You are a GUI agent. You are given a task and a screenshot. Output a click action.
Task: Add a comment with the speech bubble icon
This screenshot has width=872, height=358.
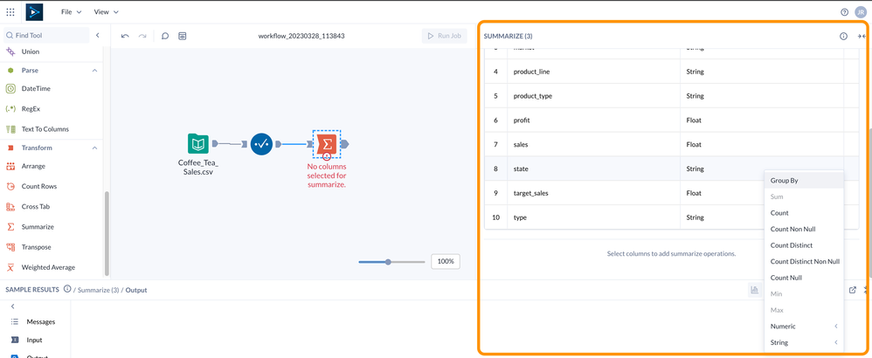165,36
